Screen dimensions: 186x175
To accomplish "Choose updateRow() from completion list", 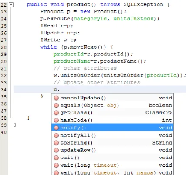I will tap(112, 150).
